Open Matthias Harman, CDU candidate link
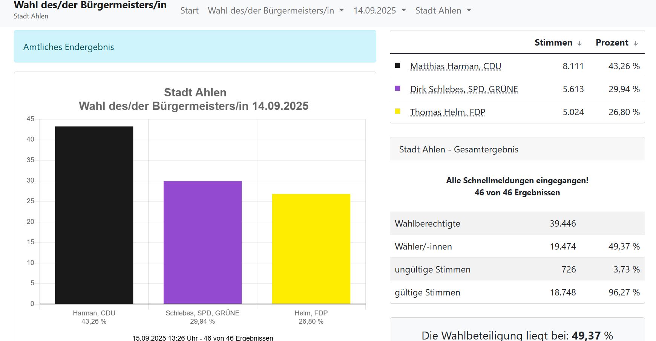The height and width of the screenshot is (341, 656). [455, 66]
